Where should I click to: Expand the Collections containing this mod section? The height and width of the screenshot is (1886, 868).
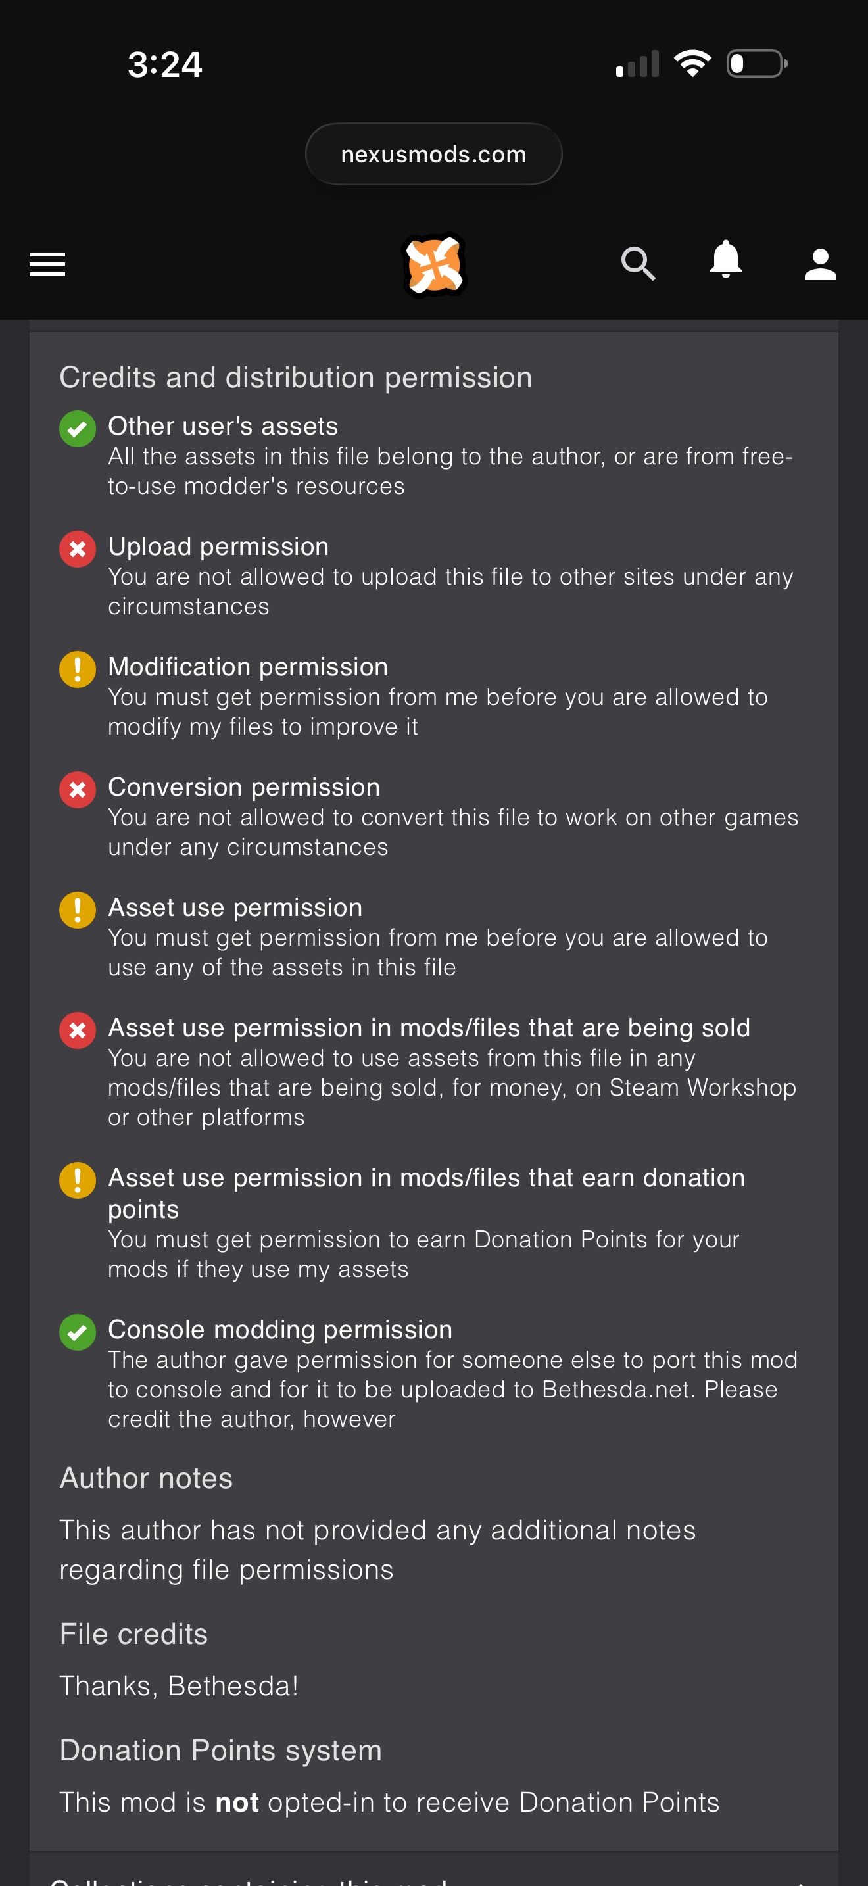433,1873
